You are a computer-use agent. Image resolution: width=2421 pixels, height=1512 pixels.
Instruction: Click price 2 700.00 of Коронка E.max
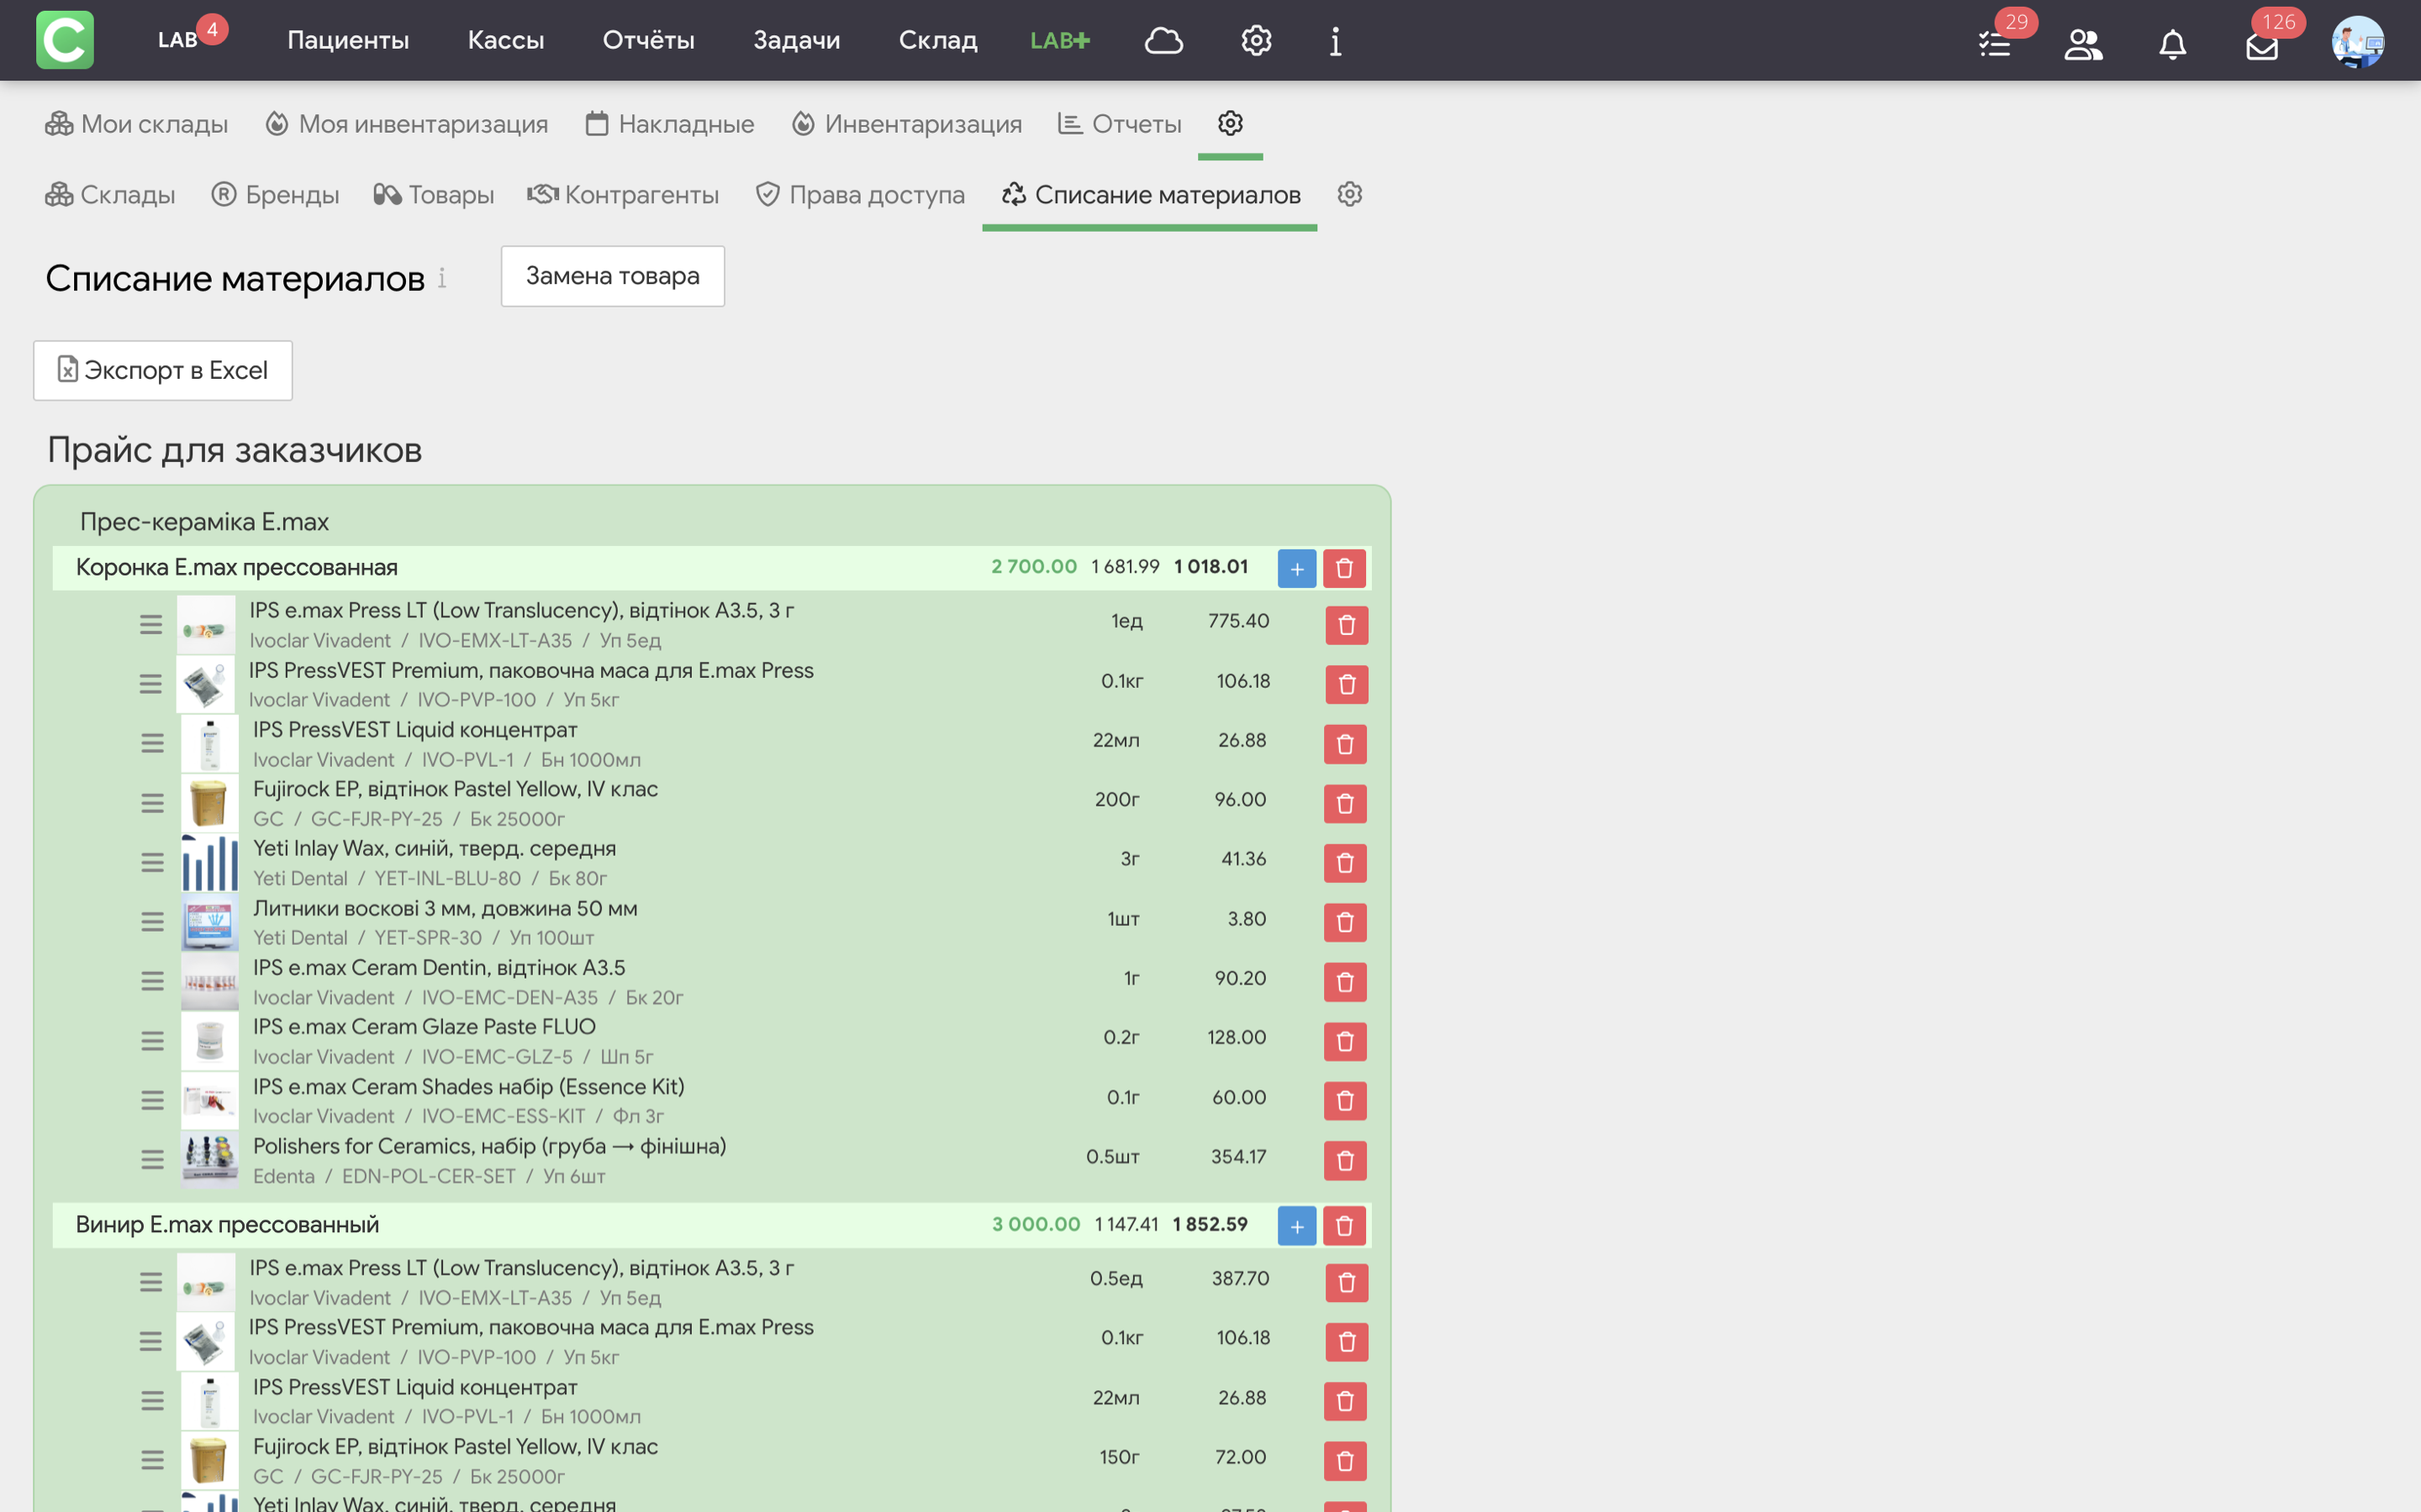tap(1035, 567)
